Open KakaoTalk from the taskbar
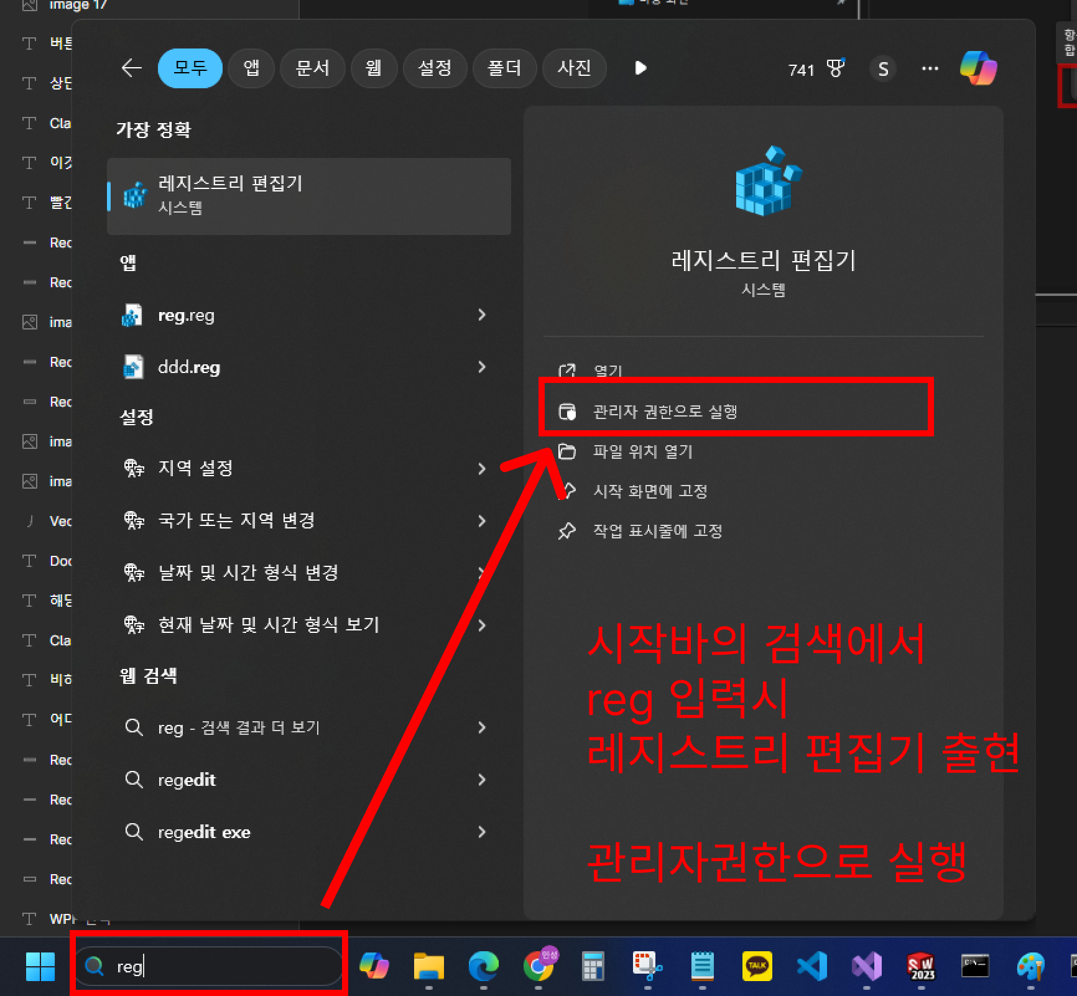The image size is (1077, 996). 757,966
